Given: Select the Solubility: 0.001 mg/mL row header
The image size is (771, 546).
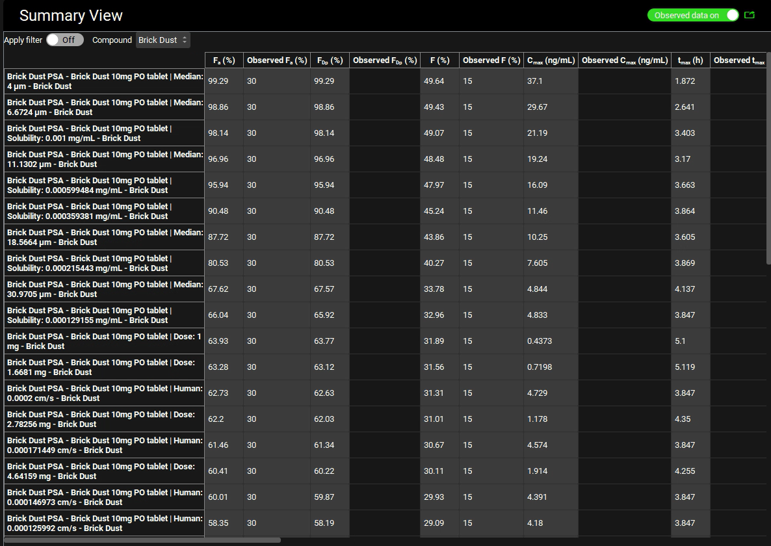Looking at the screenshot, I should [x=104, y=133].
